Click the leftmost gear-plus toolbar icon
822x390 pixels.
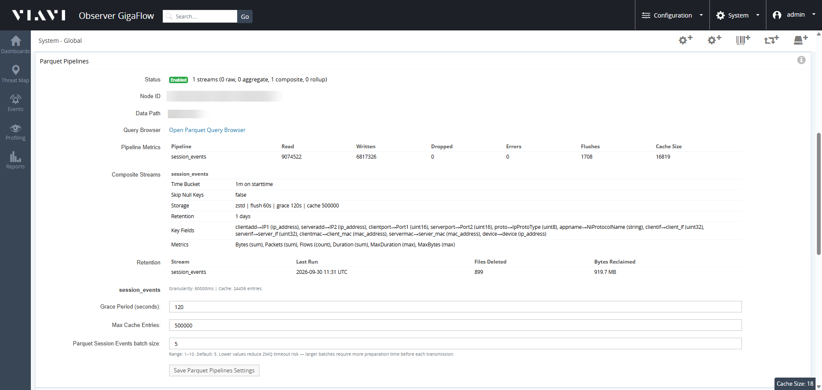685,40
